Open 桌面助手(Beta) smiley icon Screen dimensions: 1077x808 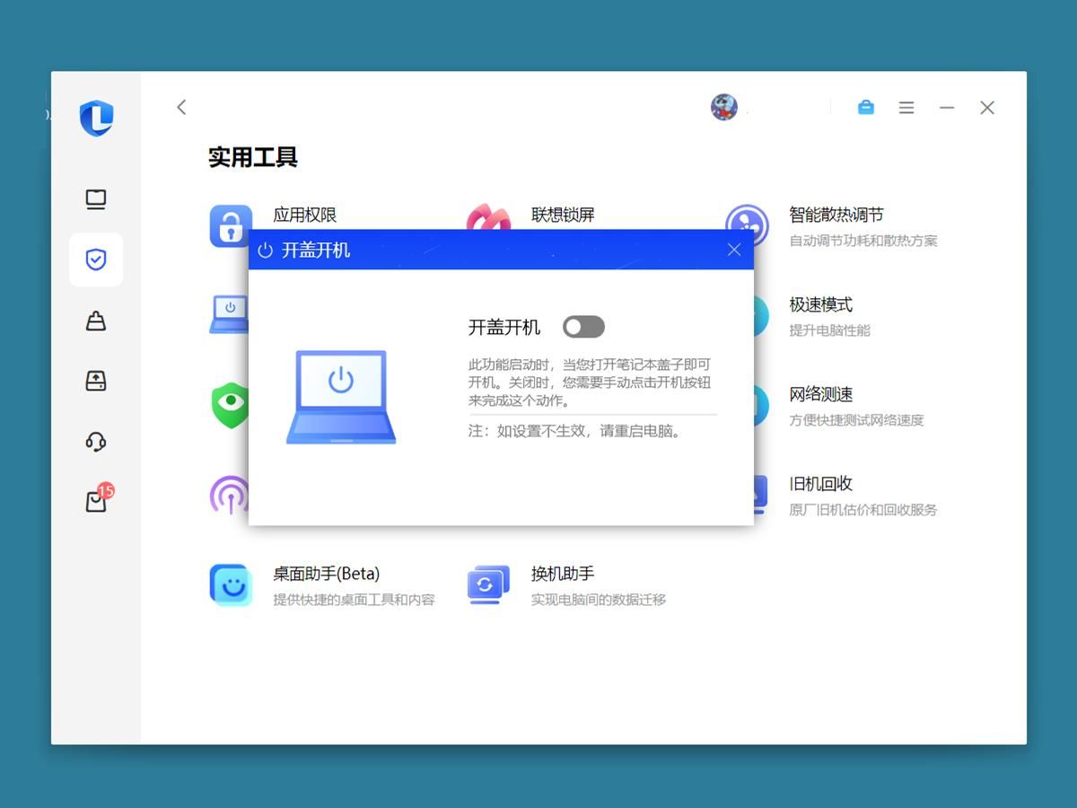click(x=231, y=584)
